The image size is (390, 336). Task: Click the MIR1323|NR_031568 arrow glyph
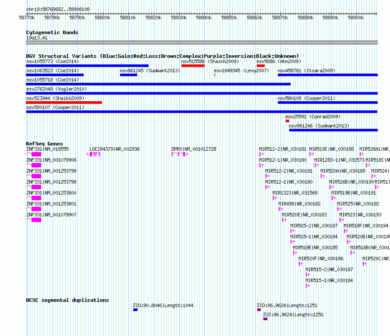275,198
